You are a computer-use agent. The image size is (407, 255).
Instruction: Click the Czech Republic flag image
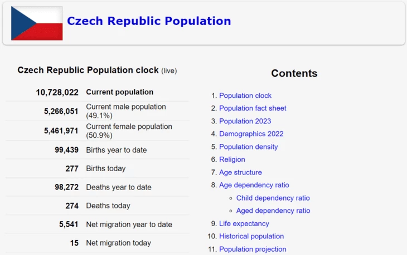tap(37, 23)
